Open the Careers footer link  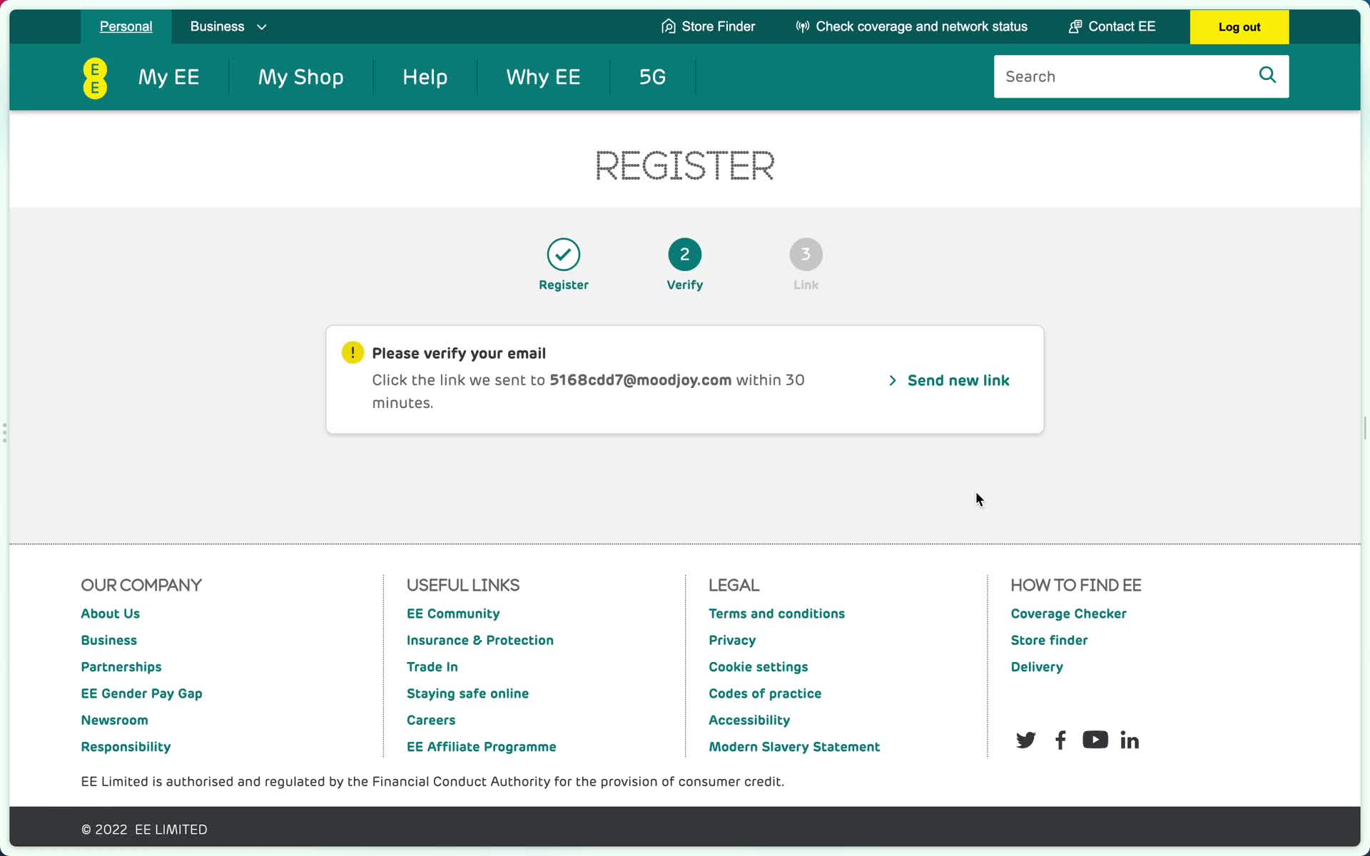[x=431, y=720]
